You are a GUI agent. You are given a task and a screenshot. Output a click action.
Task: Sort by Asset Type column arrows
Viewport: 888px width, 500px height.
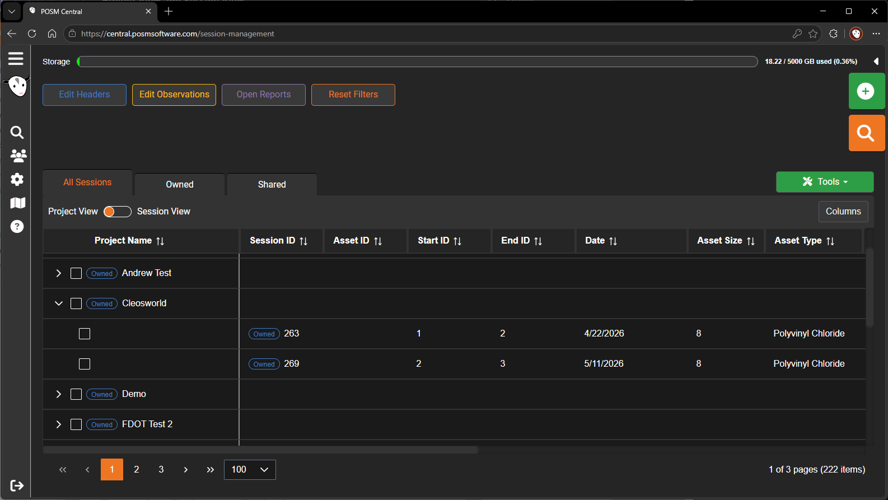[830, 241]
